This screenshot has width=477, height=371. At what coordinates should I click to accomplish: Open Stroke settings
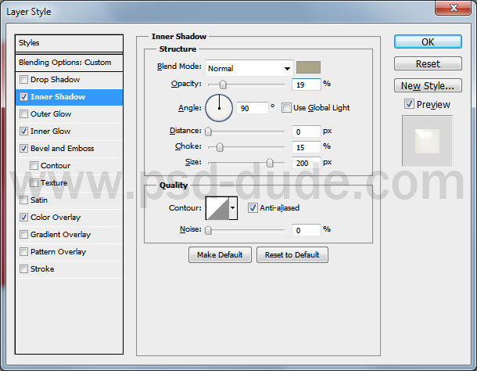42,269
